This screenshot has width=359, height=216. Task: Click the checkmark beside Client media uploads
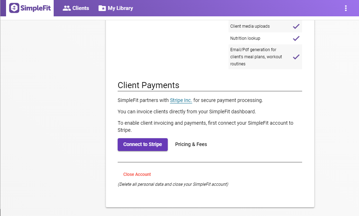tap(296, 26)
